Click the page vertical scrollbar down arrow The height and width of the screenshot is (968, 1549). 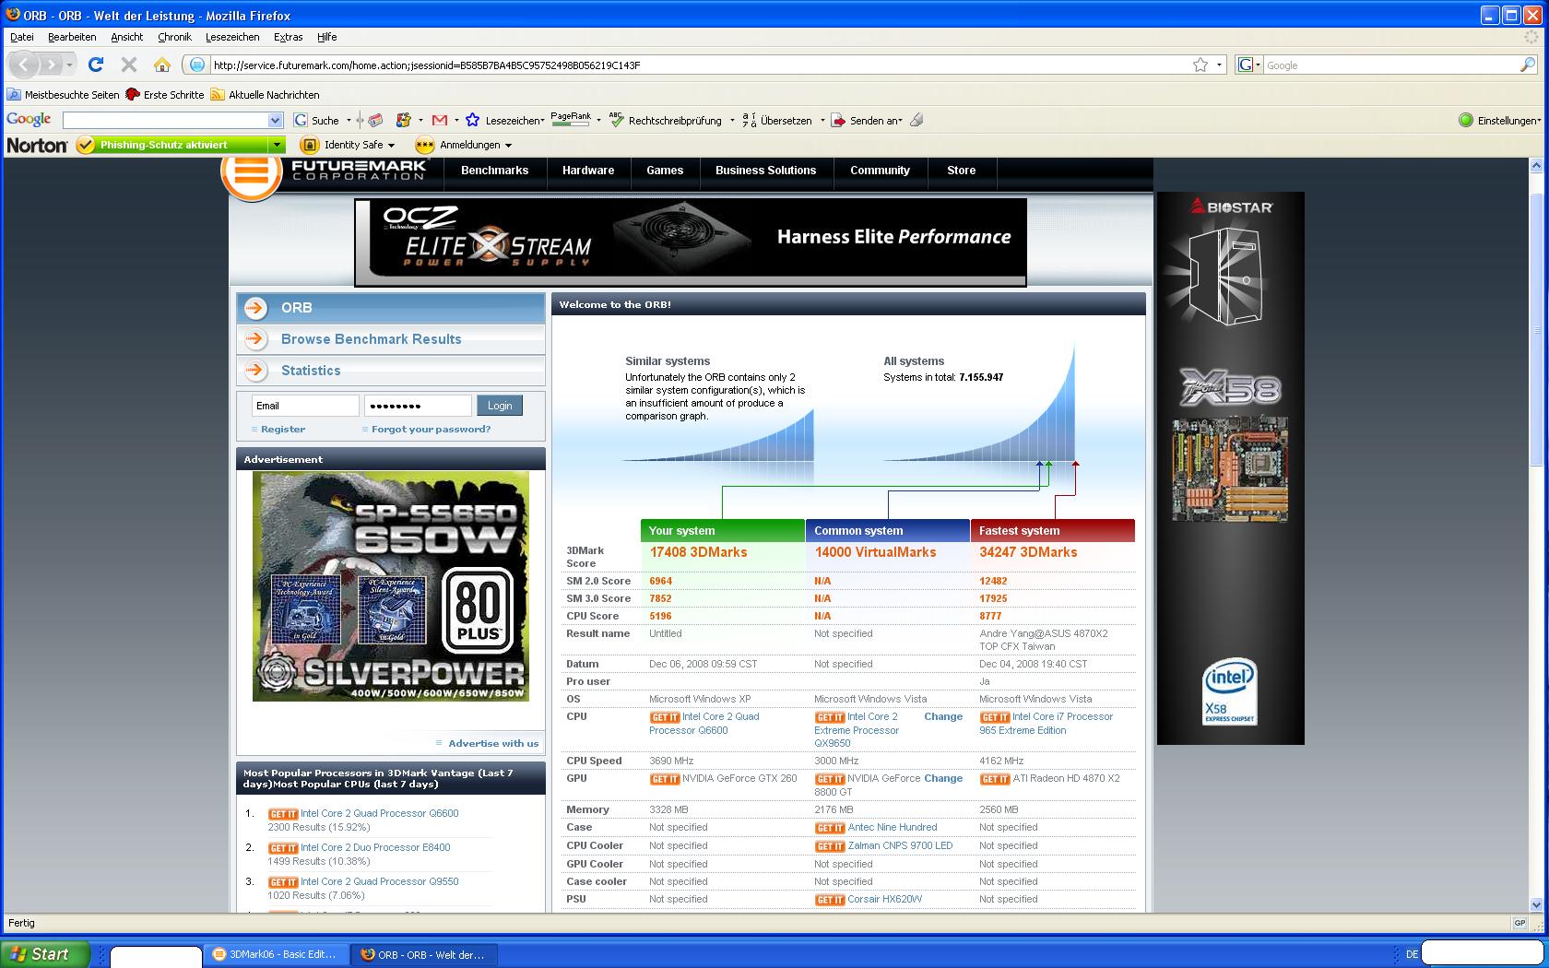pyautogui.click(x=1536, y=905)
